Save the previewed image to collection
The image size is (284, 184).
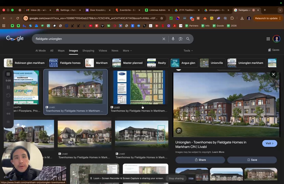[x=252, y=160]
